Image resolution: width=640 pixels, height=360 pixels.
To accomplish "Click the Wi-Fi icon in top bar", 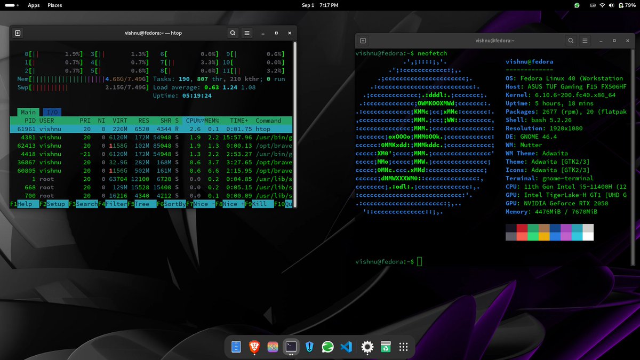I will click(602, 5).
